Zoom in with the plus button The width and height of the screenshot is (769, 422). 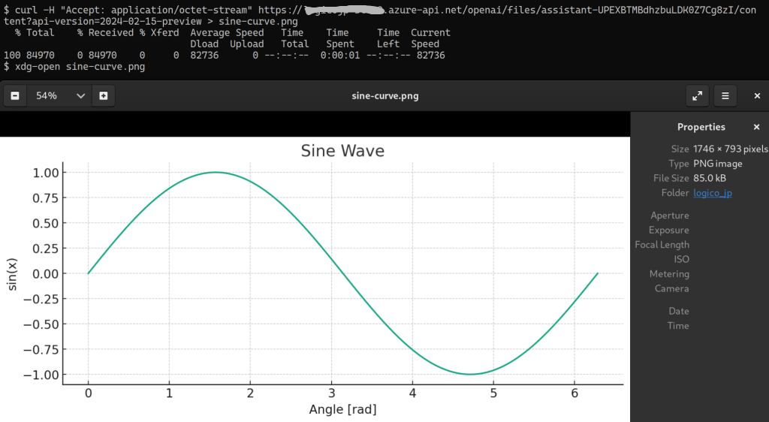[104, 96]
